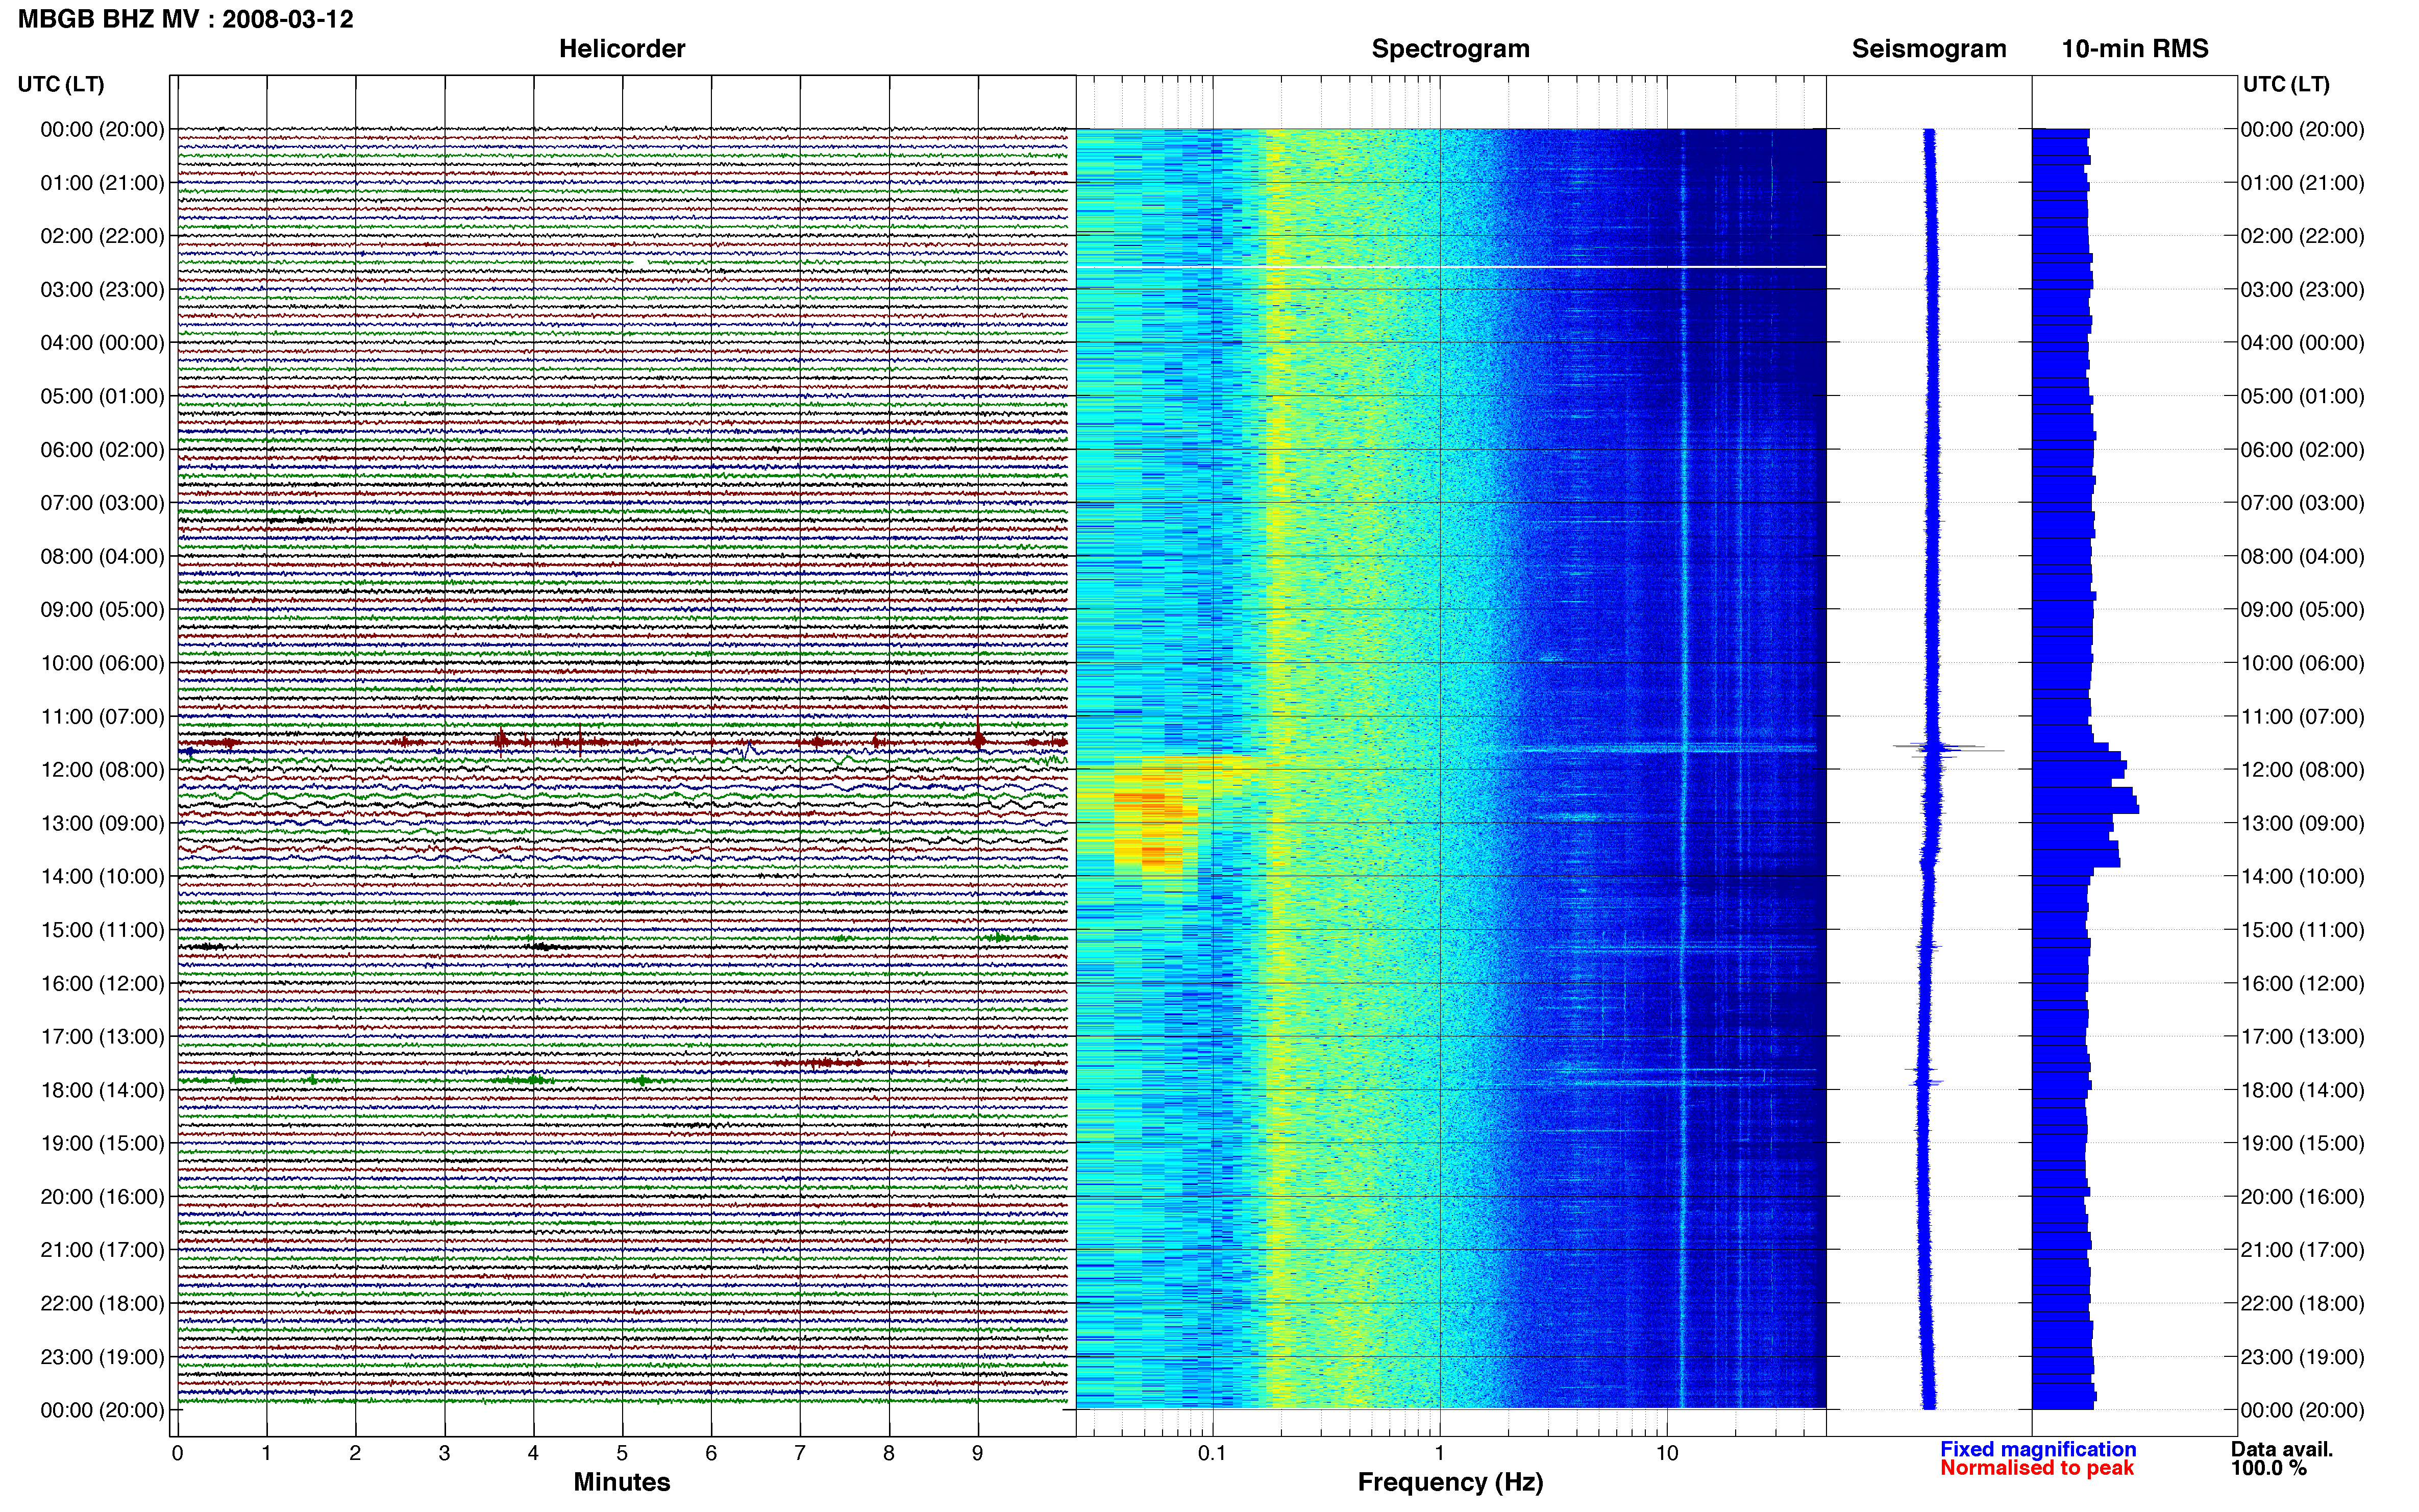The image size is (2419, 1512).
Task: Click the left '12:00 (08:00)' time label
Action: pyautogui.click(x=102, y=770)
